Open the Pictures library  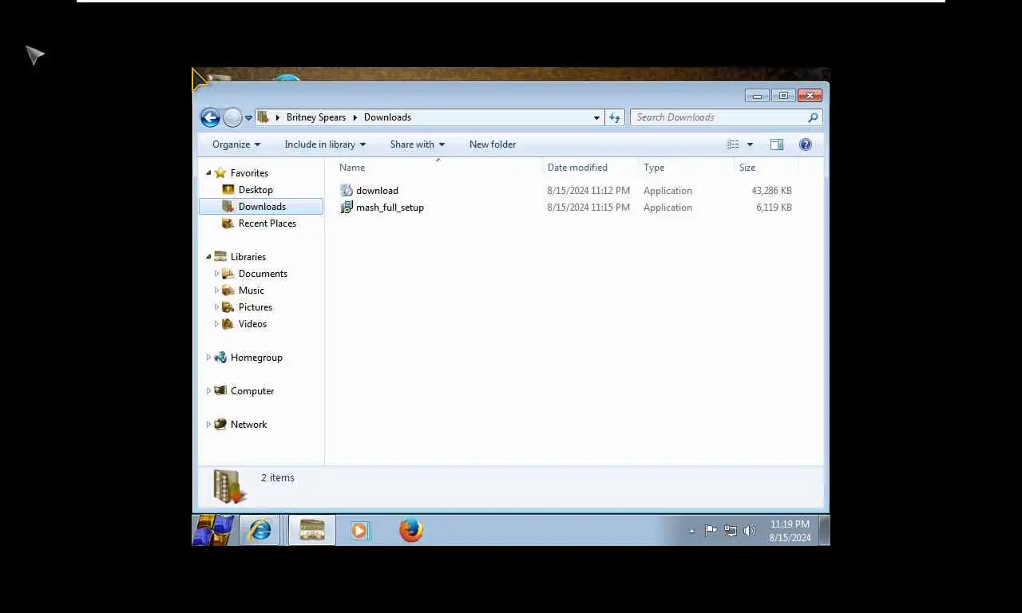coord(255,307)
